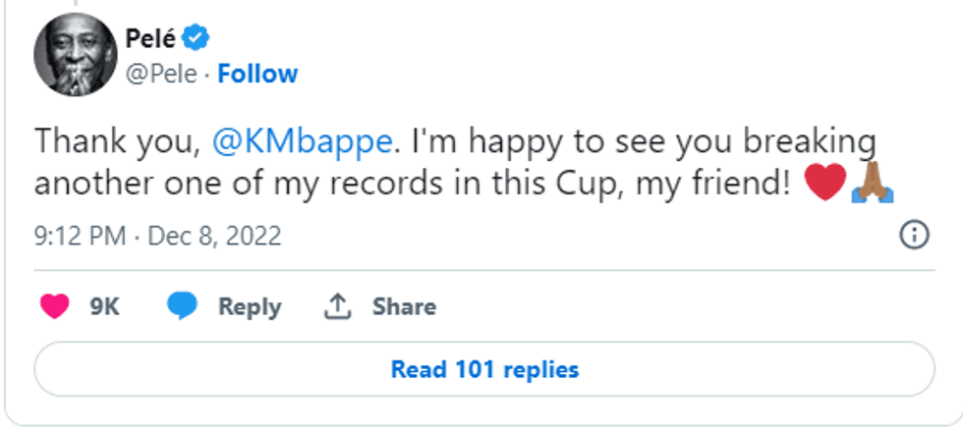Viewport: 963px width, 431px height.
Task: Open Read 101 replies button
Action: pos(484,369)
